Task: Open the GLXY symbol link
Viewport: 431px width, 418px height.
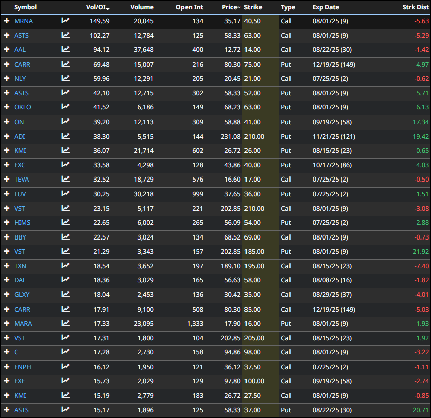Action: 22,295
